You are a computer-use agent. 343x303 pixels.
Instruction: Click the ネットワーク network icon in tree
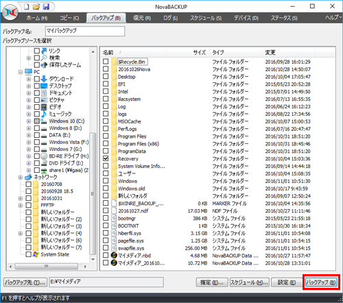coord(28,177)
